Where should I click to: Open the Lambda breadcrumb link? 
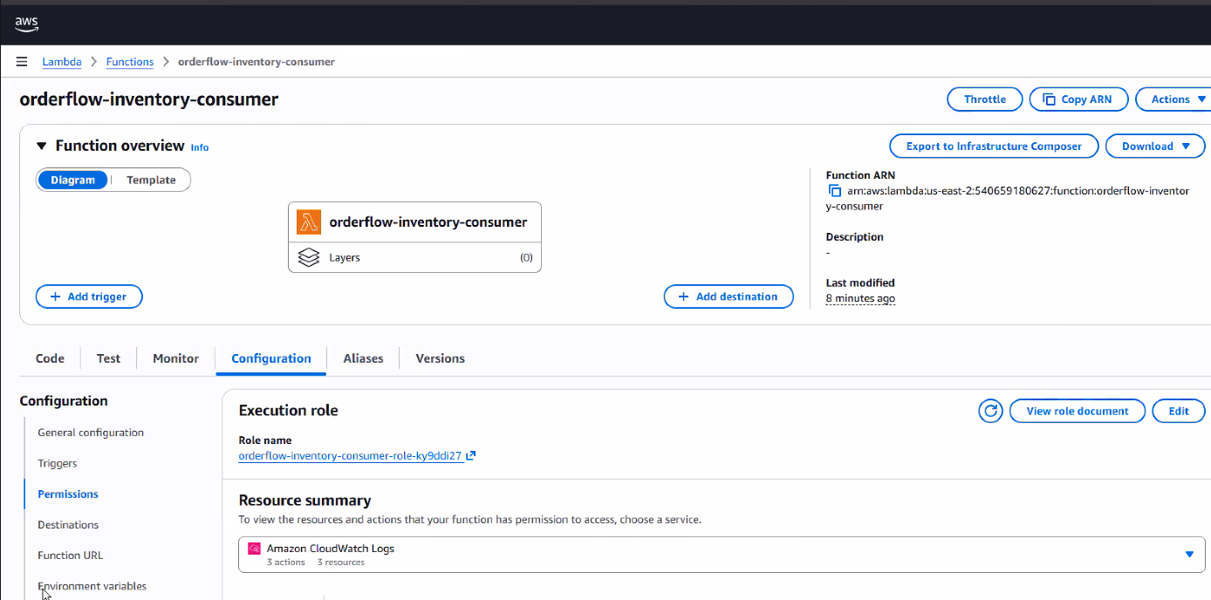pos(62,62)
